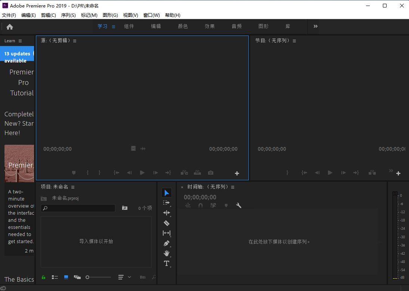Select the Selection tool arrow
This screenshot has width=409, height=291.
167,193
